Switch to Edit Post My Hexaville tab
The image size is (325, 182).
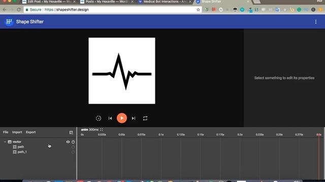(x=49, y=2)
